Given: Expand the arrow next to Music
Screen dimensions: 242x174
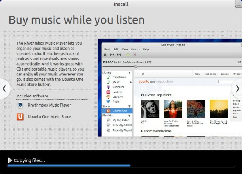Looking at the screenshot, I should click(x=131, y=82).
